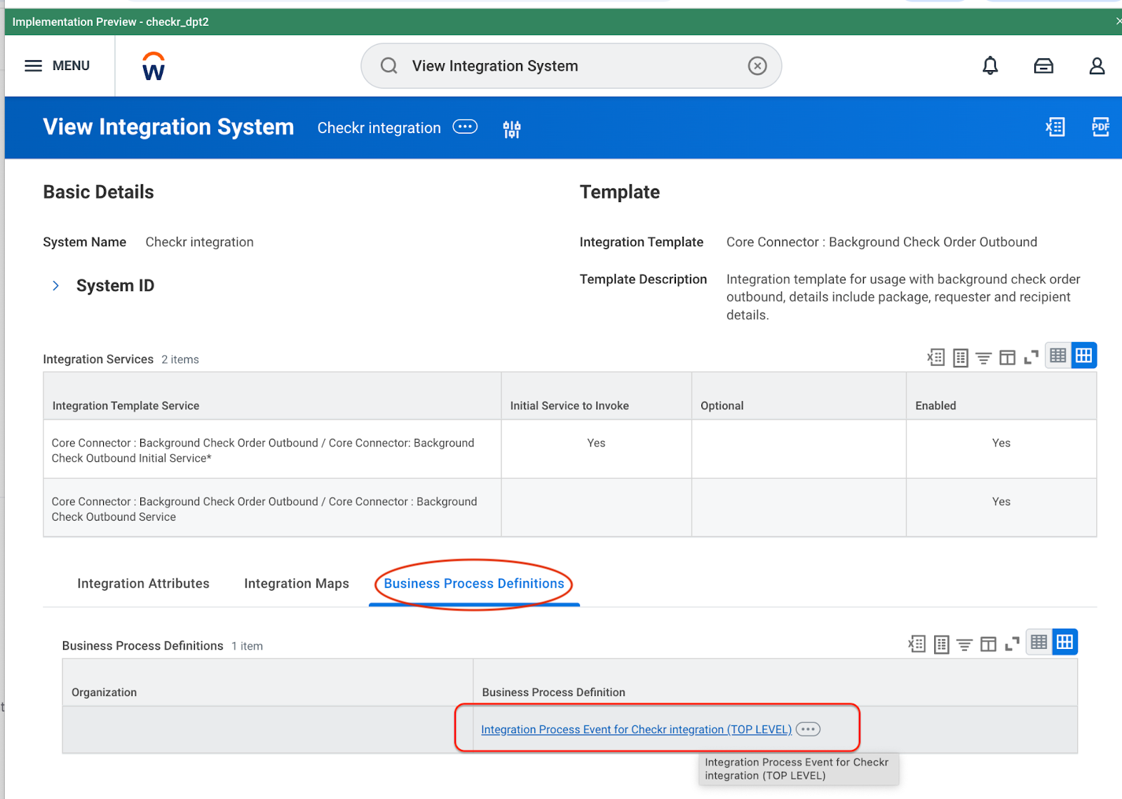Open column settings for Integration Services table
Viewport: 1122px width, 799px height.
pyautogui.click(x=1008, y=357)
